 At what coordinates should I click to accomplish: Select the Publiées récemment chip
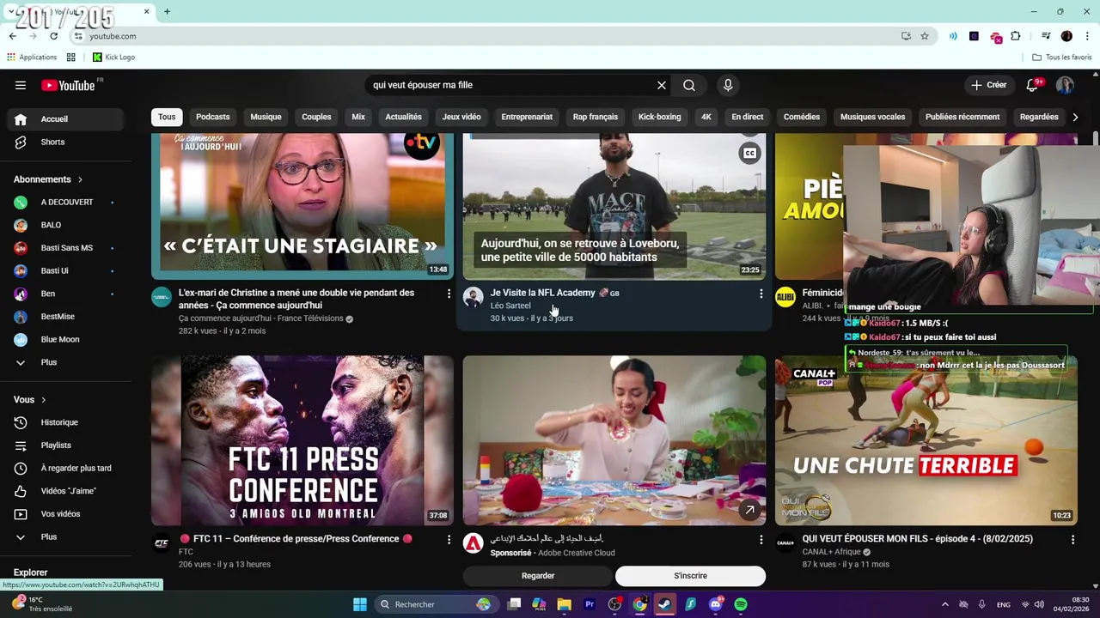962,117
